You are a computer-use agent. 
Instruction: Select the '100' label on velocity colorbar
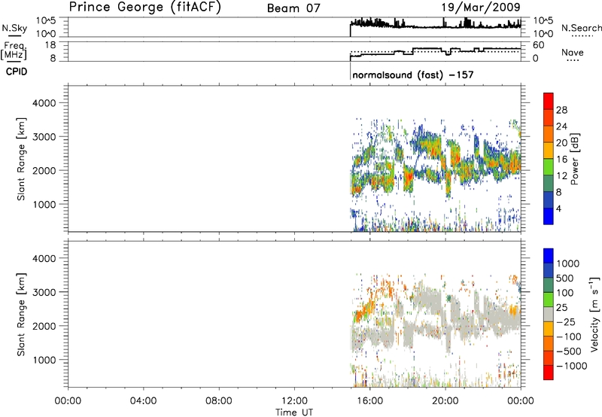pos(565,293)
